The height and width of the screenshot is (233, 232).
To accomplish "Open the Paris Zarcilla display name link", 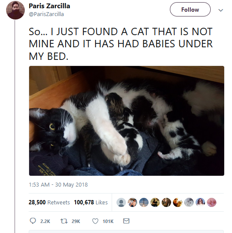I will pyautogui.click(x=50, y=6).
